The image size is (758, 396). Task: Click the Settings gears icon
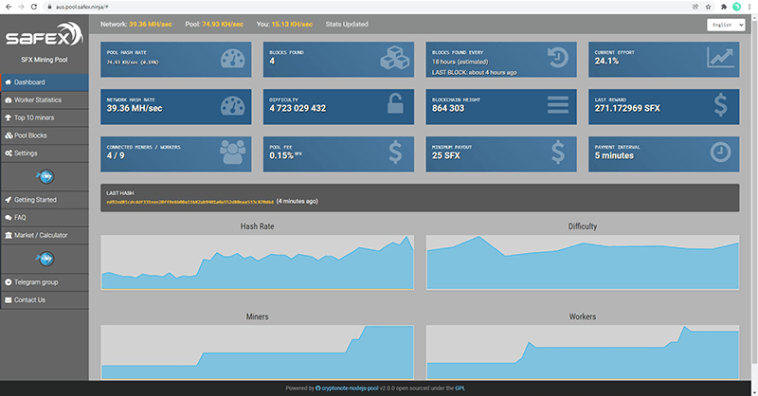coord(9,153)
